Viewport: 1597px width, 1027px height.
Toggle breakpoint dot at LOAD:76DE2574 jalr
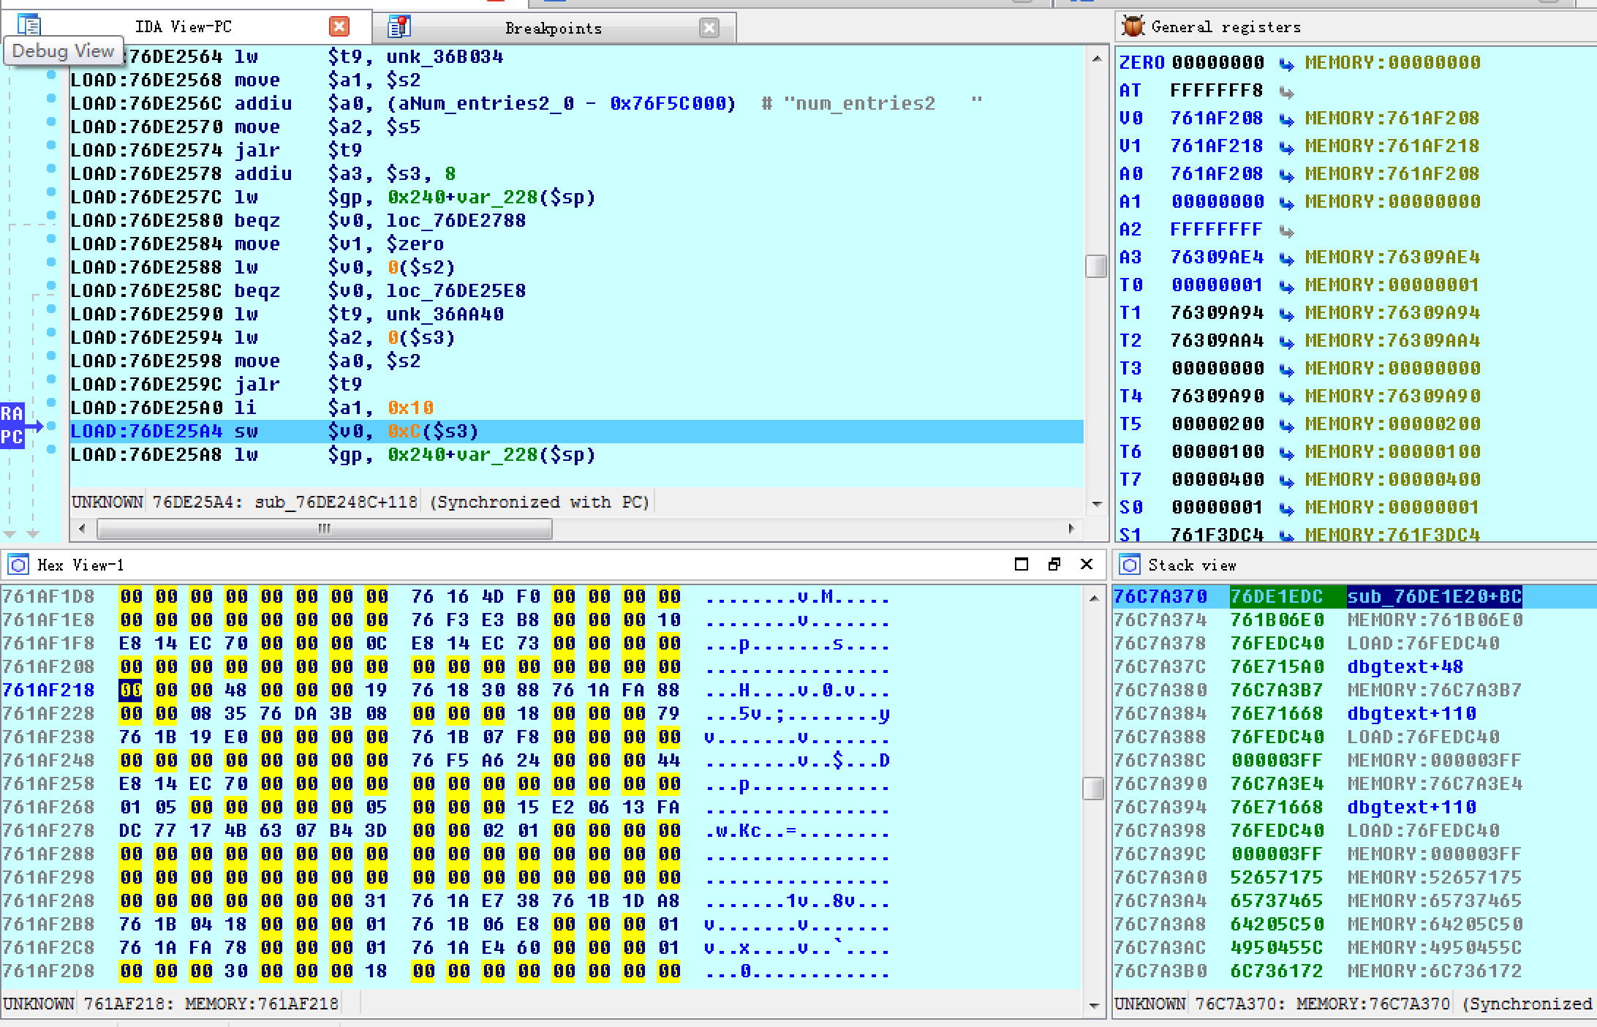(51, 145)
